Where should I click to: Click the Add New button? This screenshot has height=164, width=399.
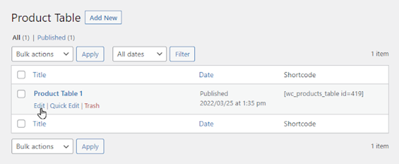(103, 18)
